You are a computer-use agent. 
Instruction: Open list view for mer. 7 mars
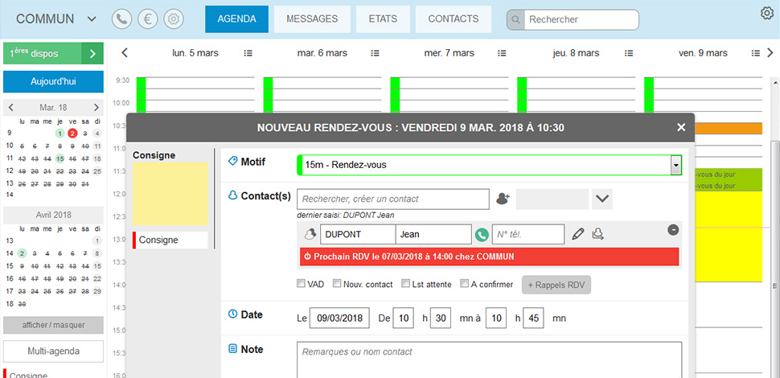(502, 53)
